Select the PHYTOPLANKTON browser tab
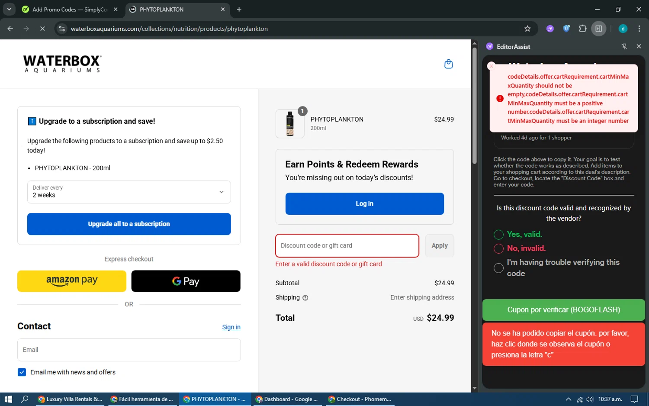Viewport: 649px width, 406px height. (x=177, y=9)
